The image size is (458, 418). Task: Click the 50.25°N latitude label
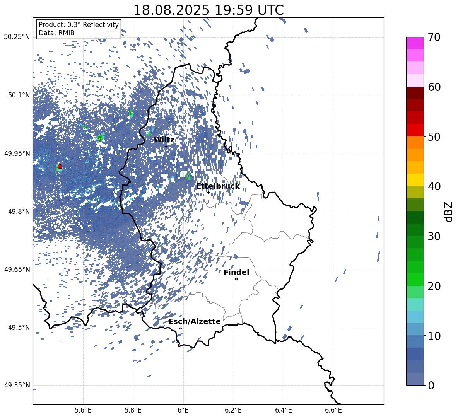(17, 37)
